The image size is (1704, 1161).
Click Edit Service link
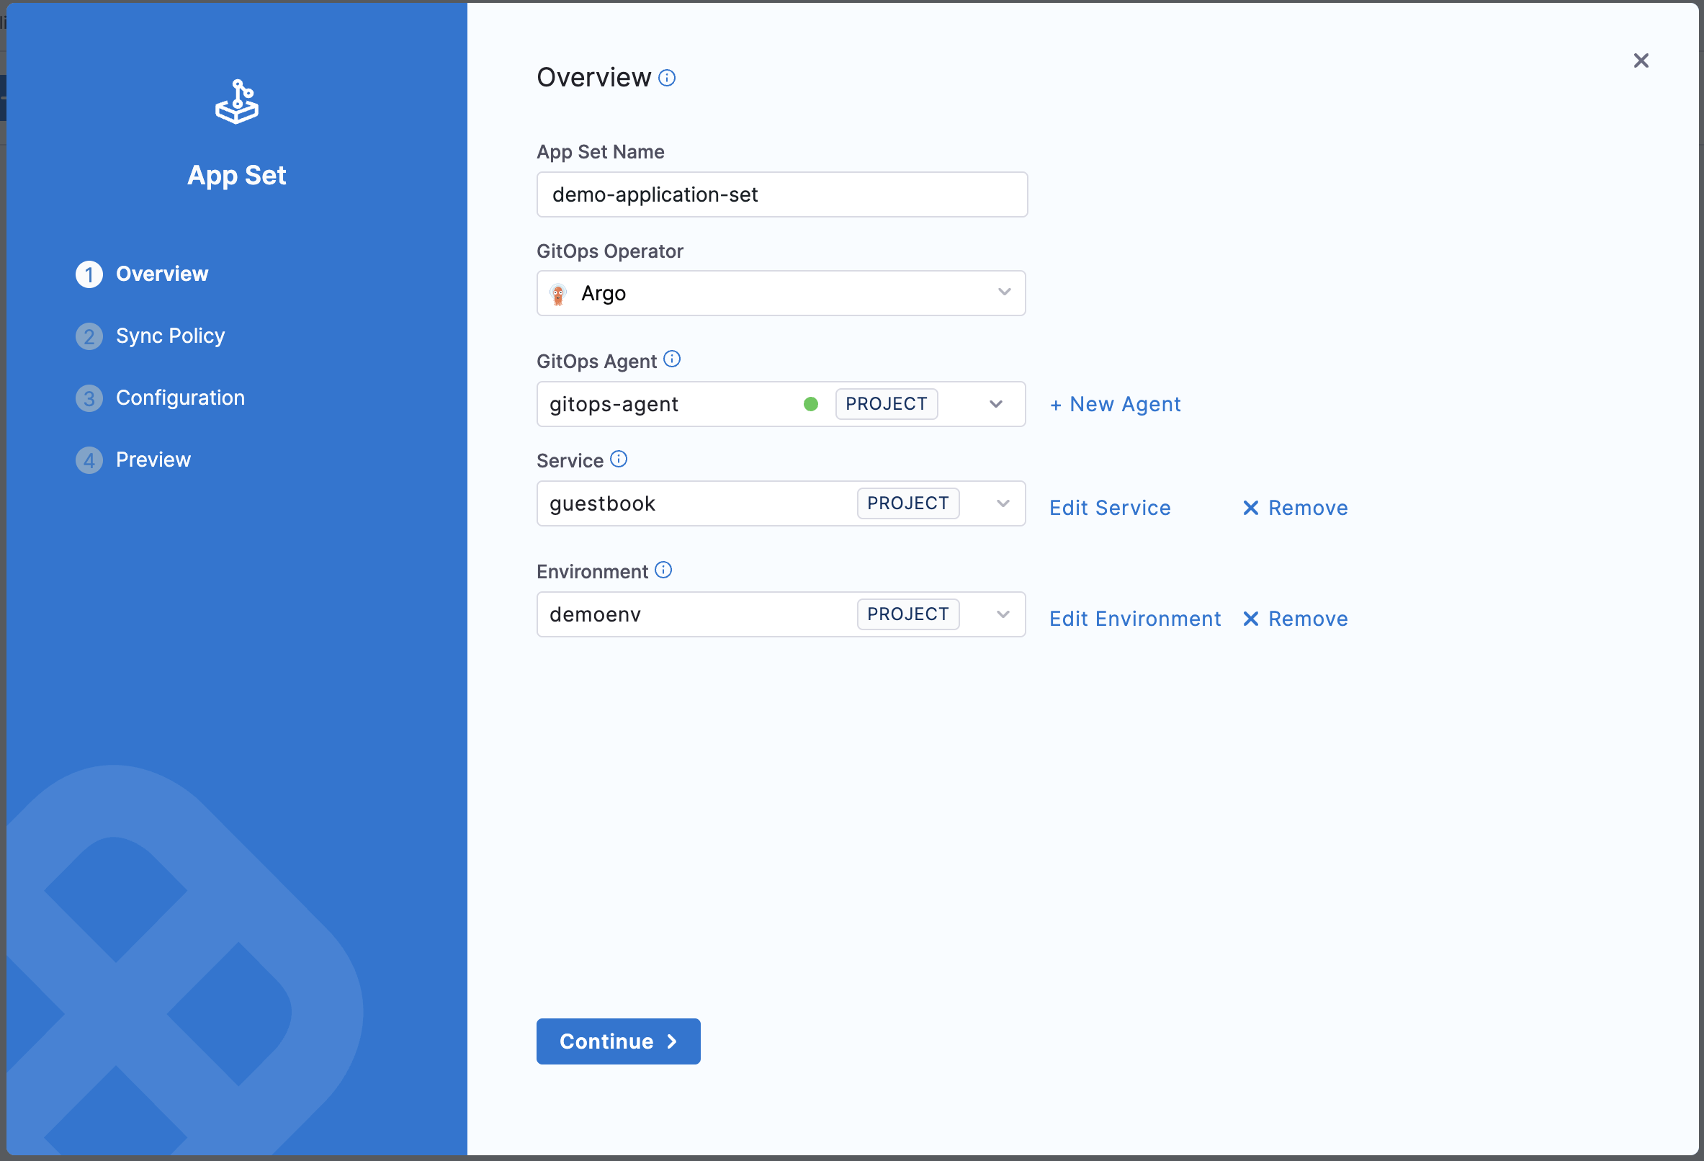(1109, 508)
